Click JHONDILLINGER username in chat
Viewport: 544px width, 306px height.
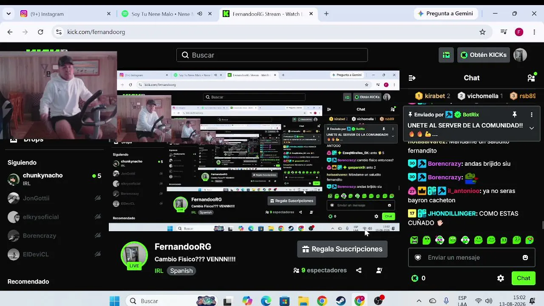453,213
